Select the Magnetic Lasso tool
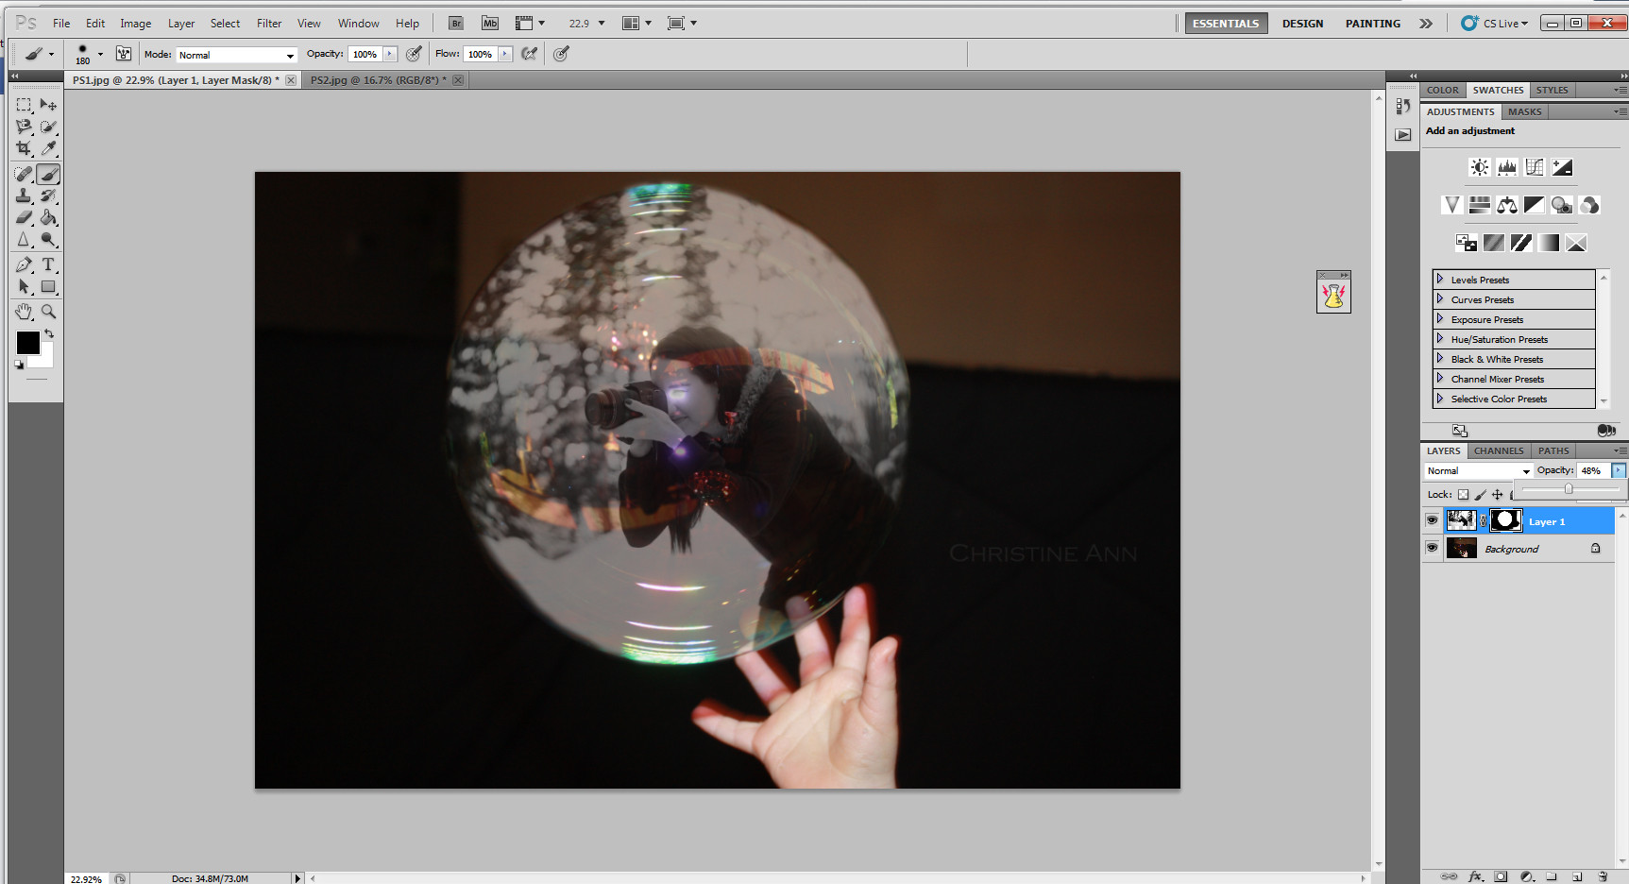Screen dimensions: 1629x884 coord(24,127)
